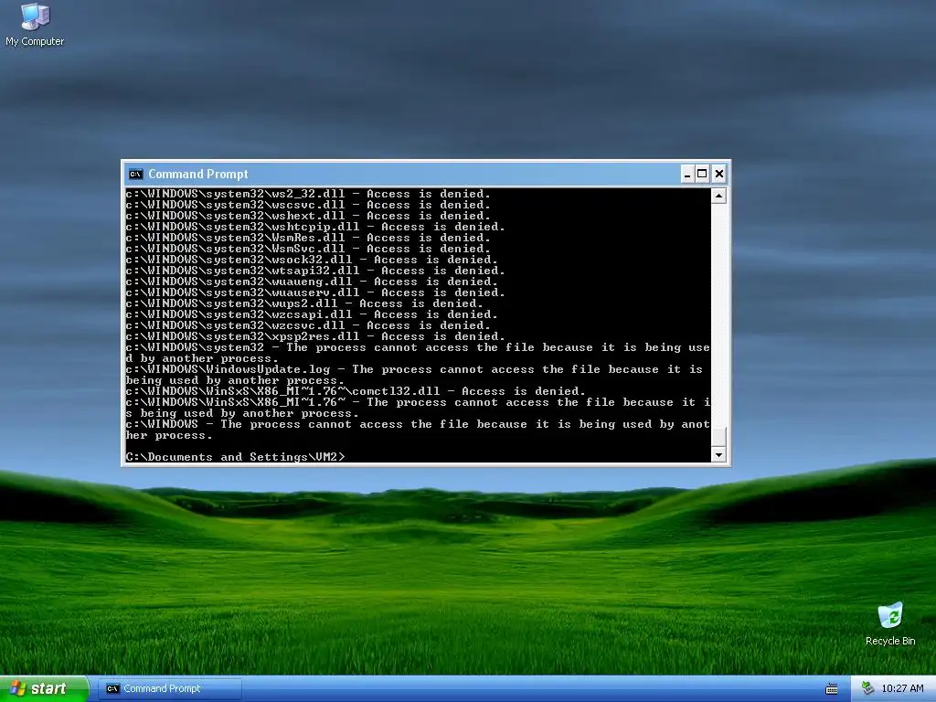Click the xpsp2res.dll access denied line
The image size is (936, 702).
(315, 336)
